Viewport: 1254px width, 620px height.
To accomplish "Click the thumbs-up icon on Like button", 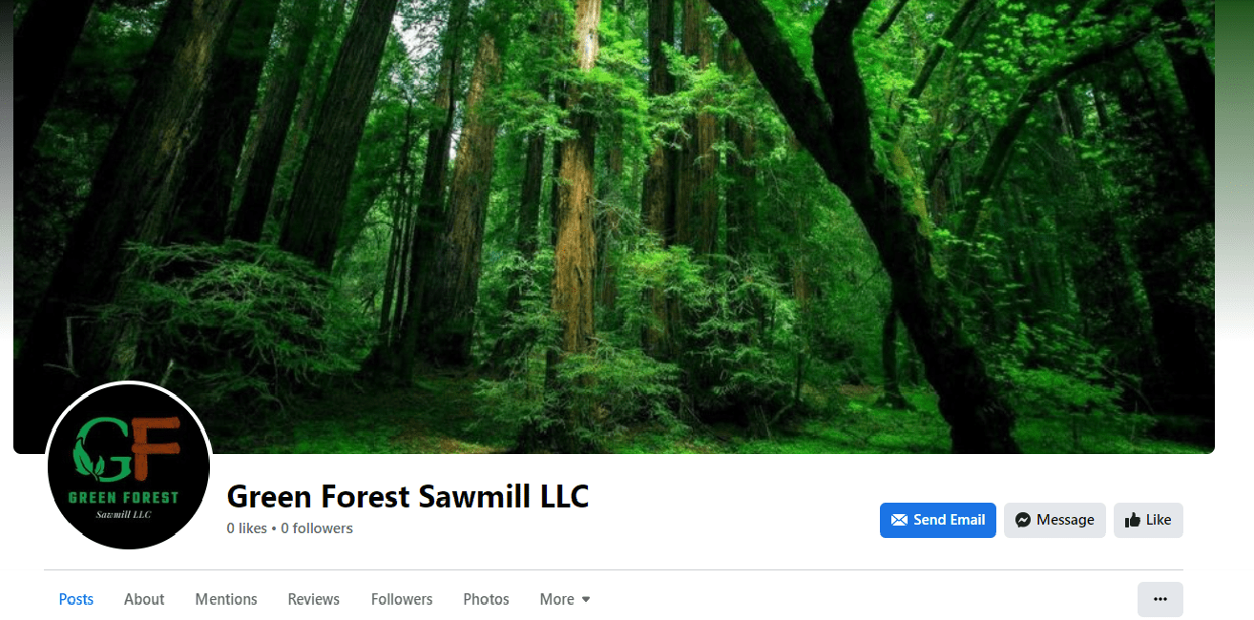I will click(1133, 520).
